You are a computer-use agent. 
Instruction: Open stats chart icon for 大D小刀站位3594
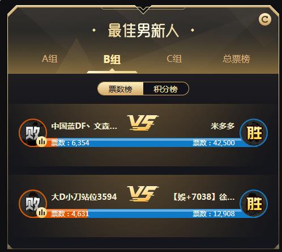coord(41,212)
